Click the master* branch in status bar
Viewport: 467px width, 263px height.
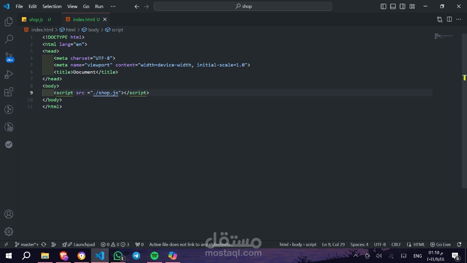click(27, 244)
